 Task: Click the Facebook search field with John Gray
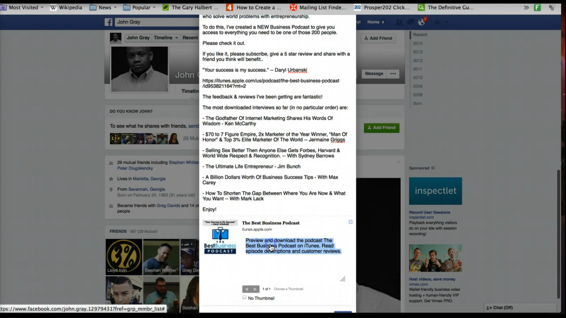(157, 22)
